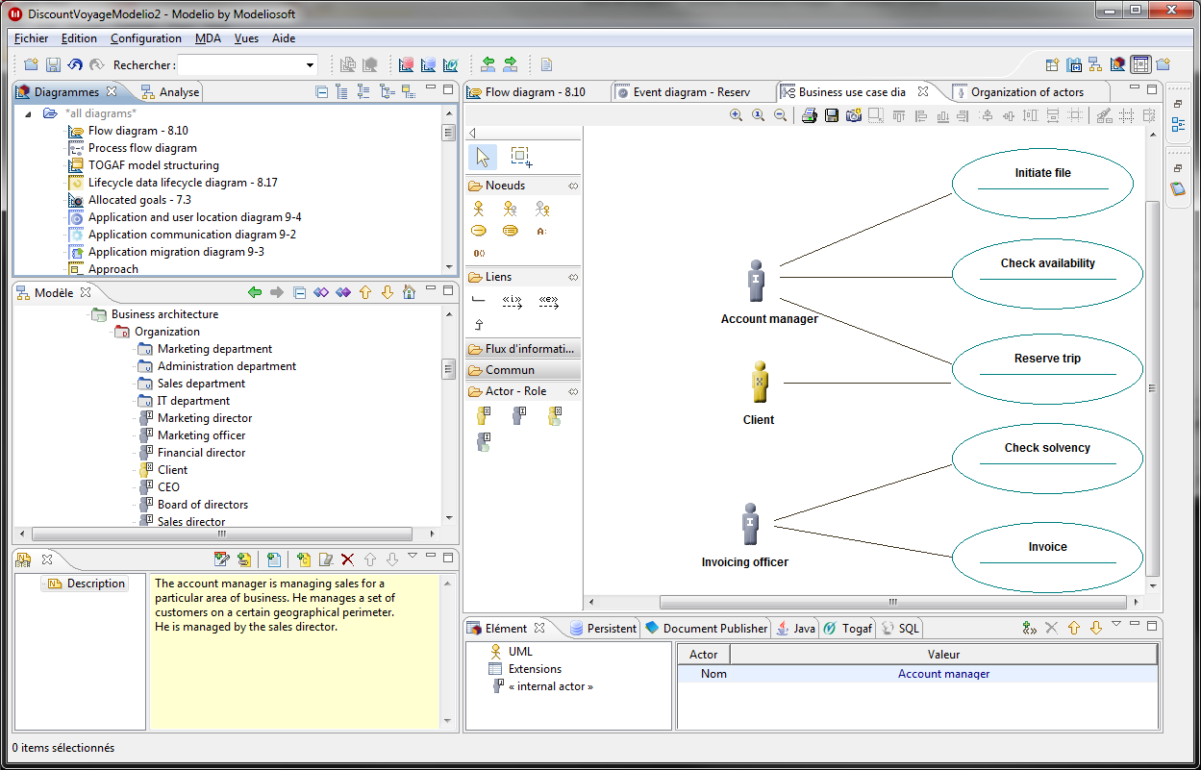Switch to Flow diagram - 8.10 tab
Image resolution: width=1201 pixels, height=770 pixels.
pyautogui.click(x=536, y=92)
